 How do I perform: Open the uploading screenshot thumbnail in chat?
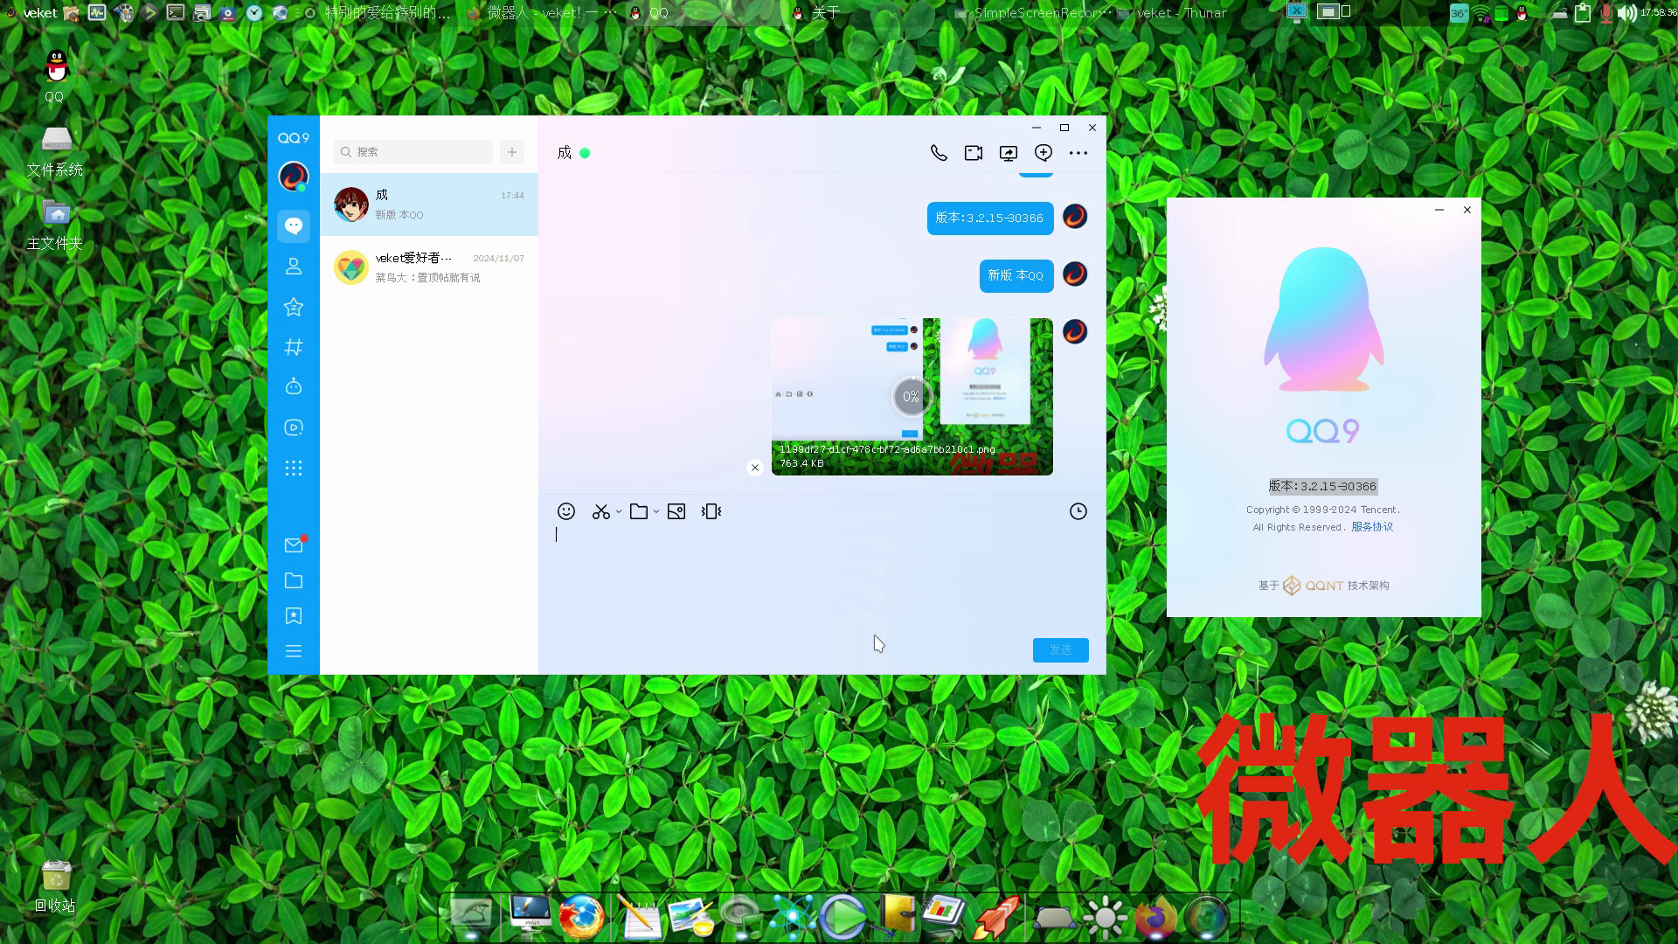pyautogui.click(x=912, y=397)
